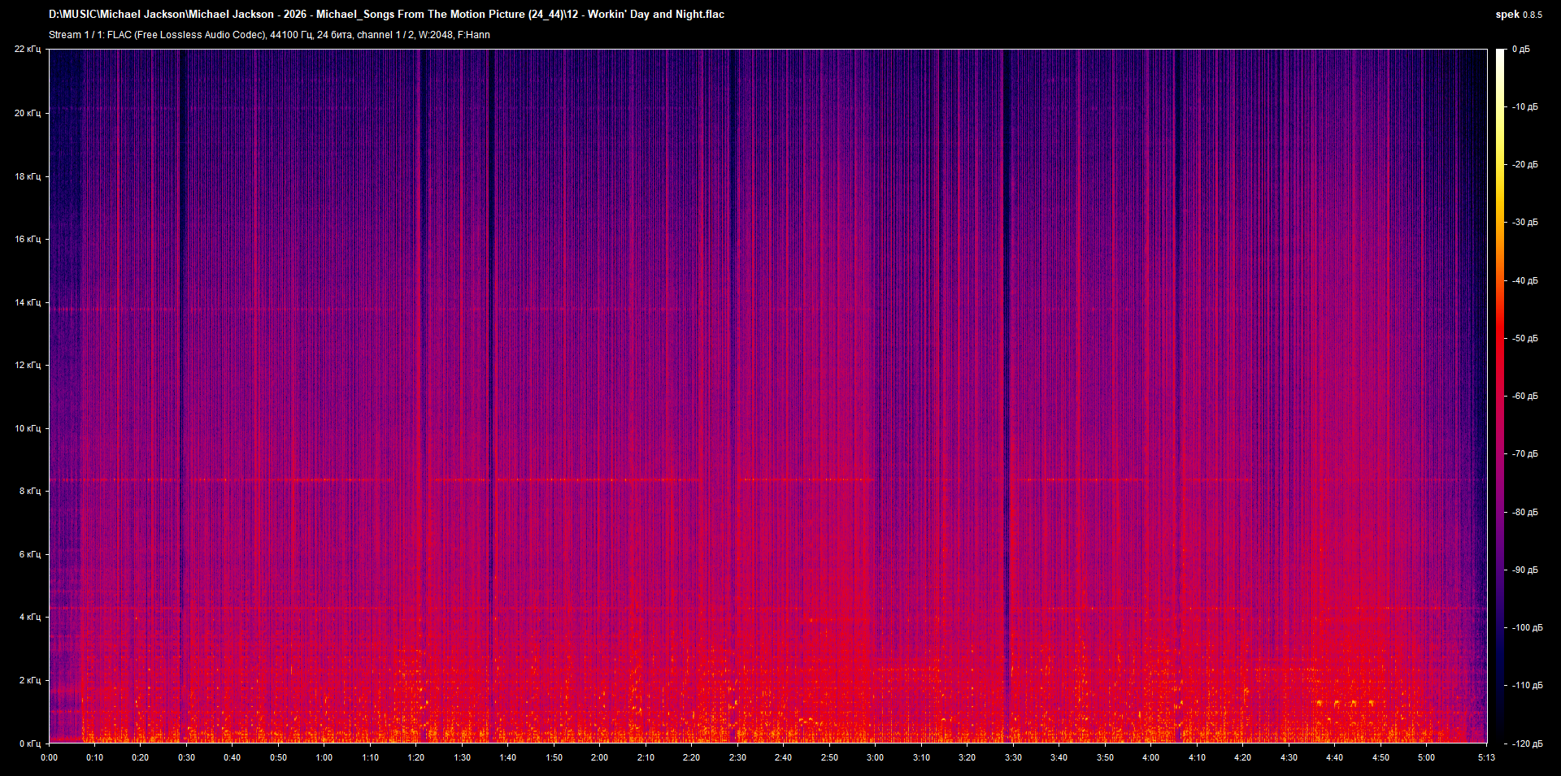
Task: Click the -120 дБ color scale label
Action: (1526, 743)
